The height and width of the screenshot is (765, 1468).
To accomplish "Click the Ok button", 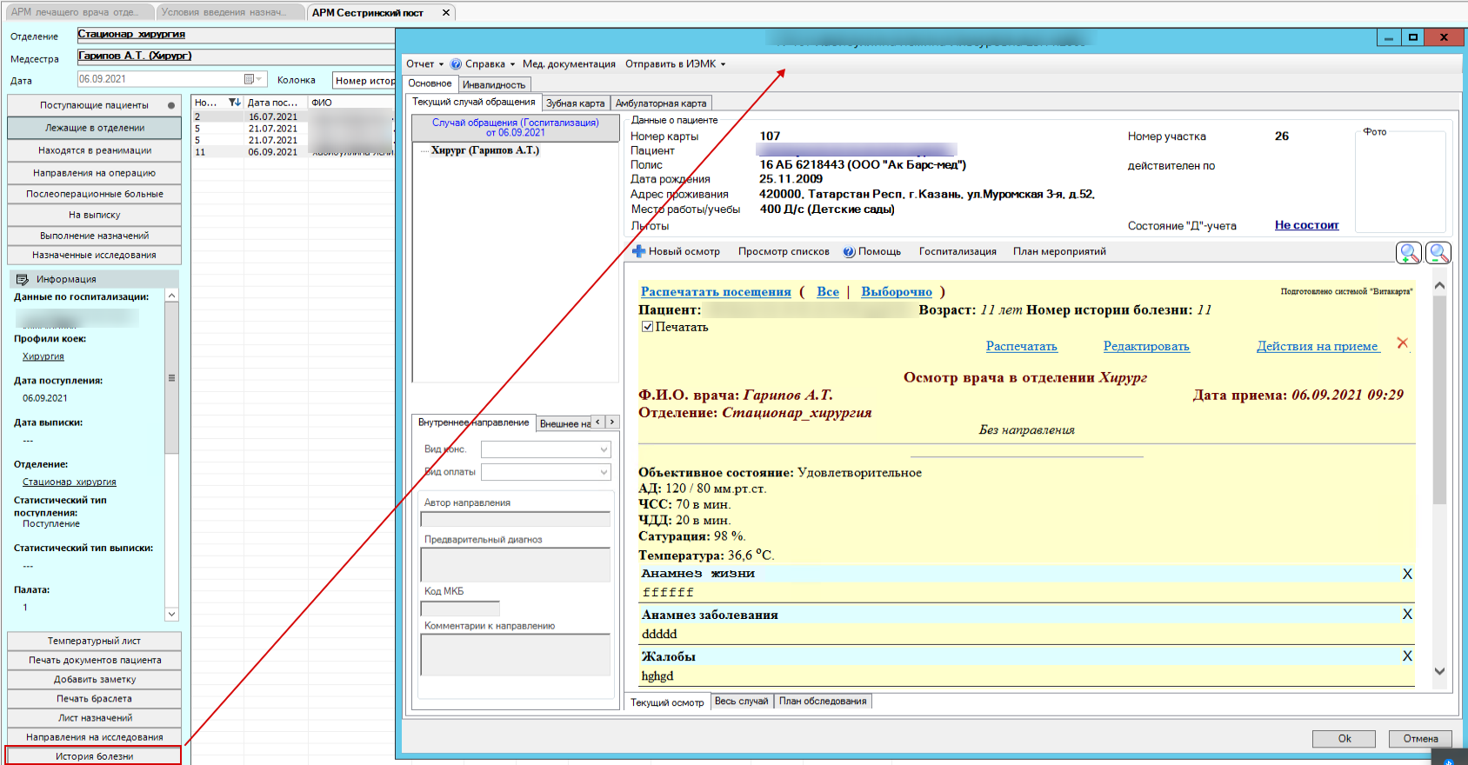I will point(1344,739).
